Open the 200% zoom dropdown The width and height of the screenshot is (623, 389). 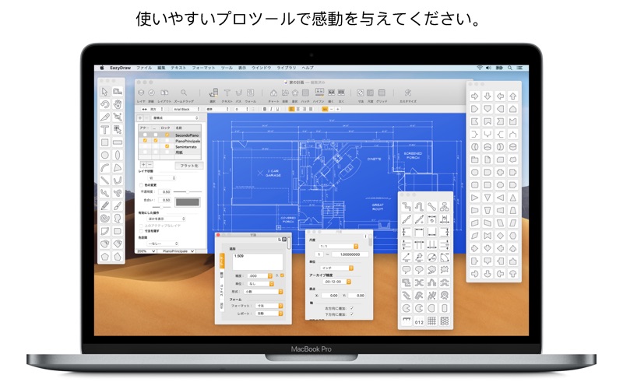point(146,251)
